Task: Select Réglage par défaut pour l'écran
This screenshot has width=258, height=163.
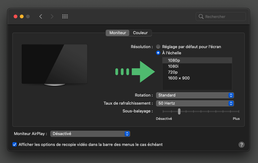Action: [x=158, y=47]
